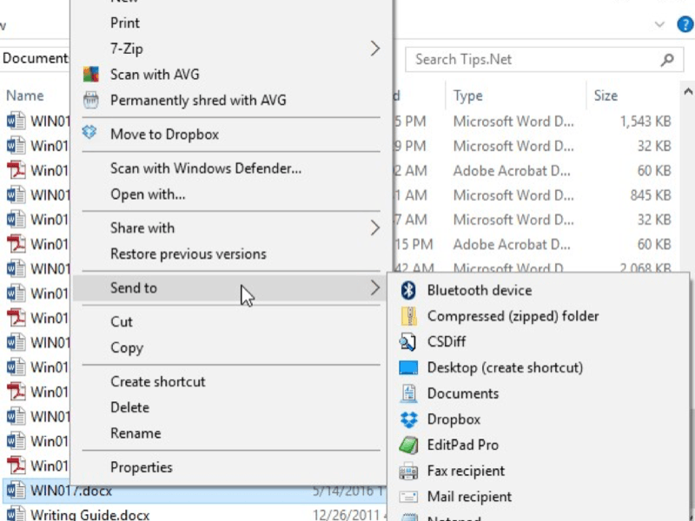This screenshot has height=521, width=695.
Task: Click the Documents folder icon in Send to
Action: 408,393
